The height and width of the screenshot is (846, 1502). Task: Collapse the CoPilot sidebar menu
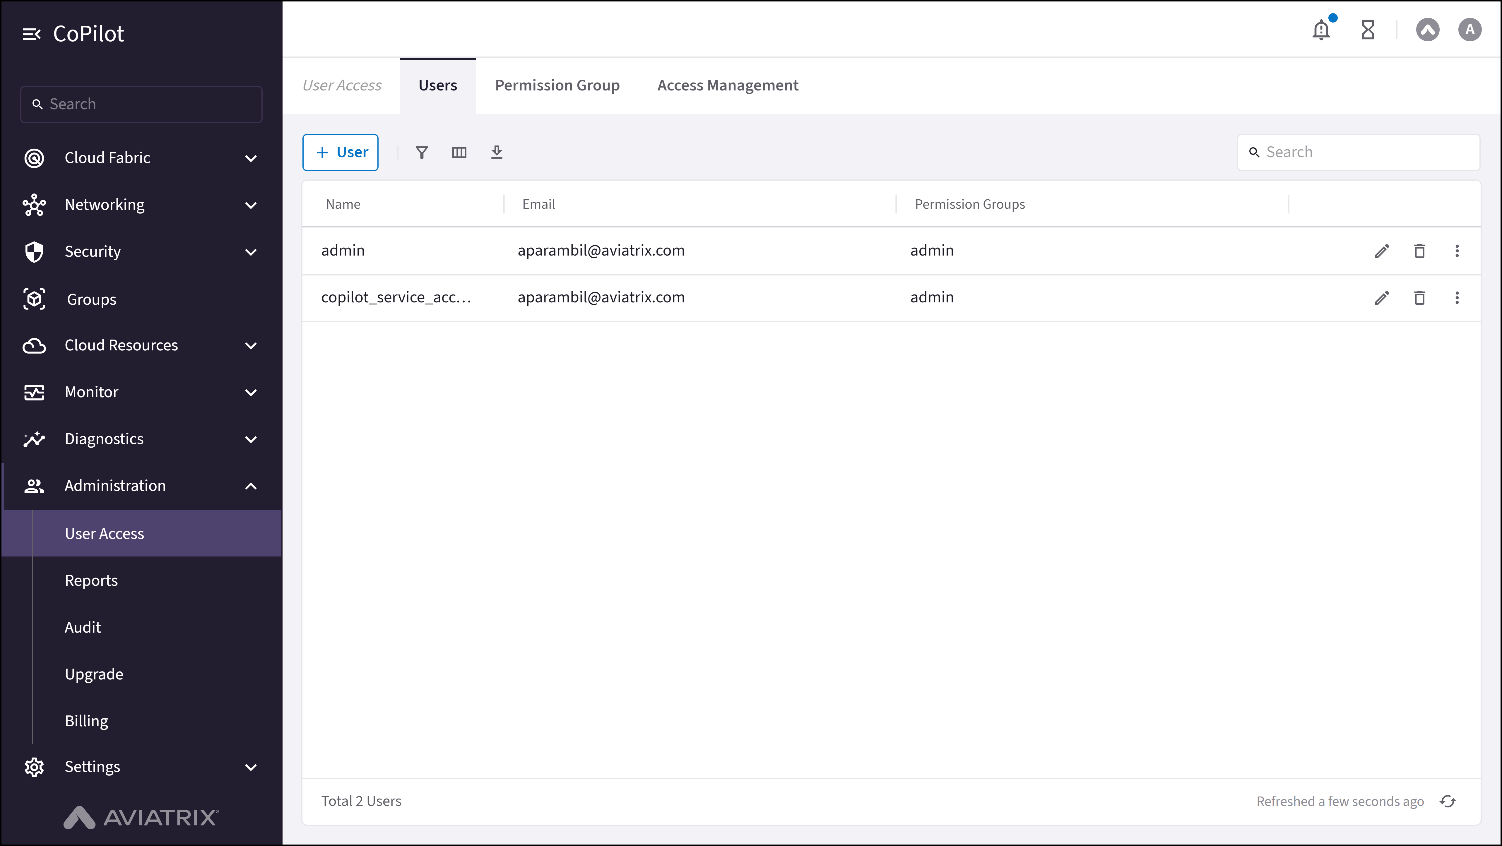[32, 35]
